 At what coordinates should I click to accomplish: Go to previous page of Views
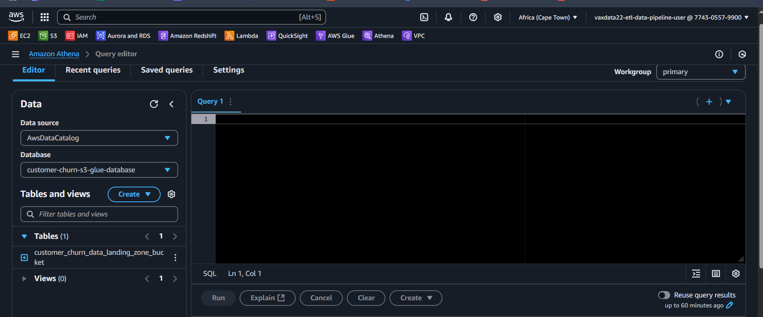147,279
